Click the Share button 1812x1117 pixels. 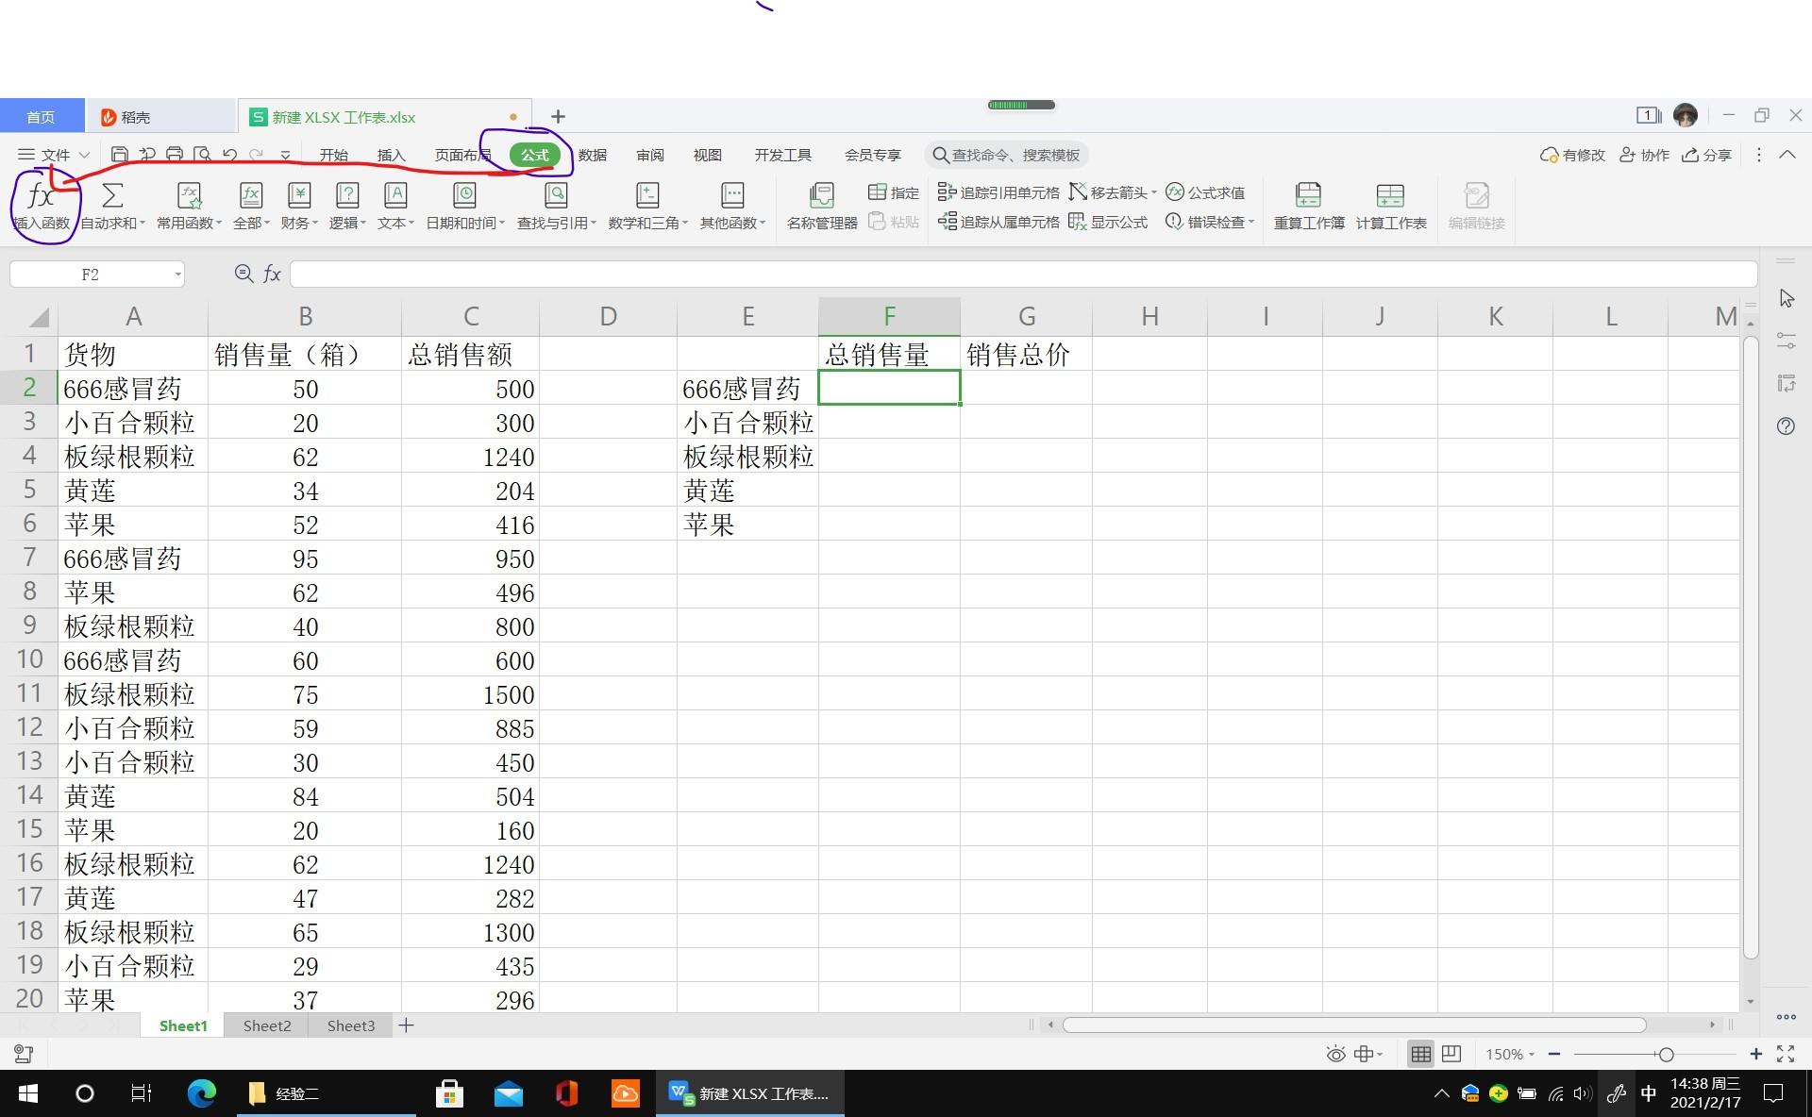(1706, 155)
